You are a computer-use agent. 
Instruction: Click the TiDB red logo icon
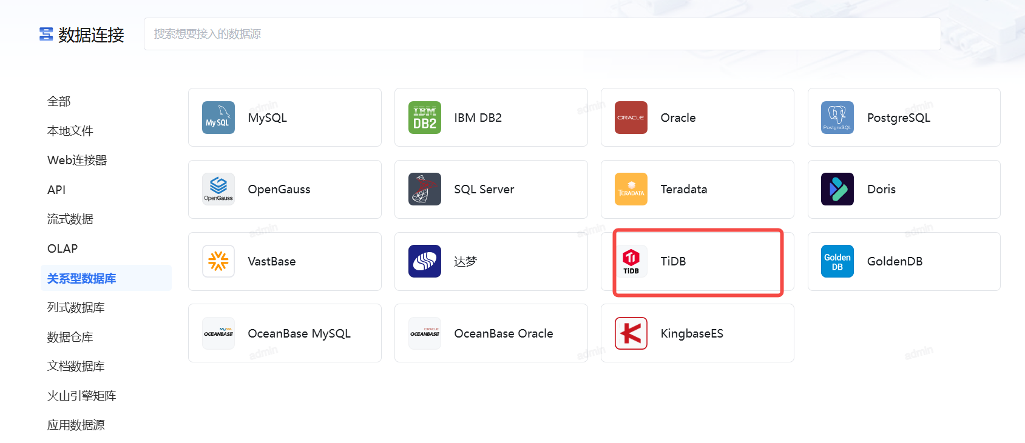(631, 261)
